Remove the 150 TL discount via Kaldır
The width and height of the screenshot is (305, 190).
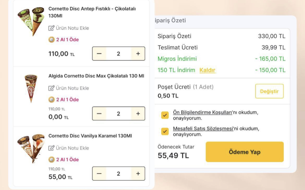[x=208, y=70]
